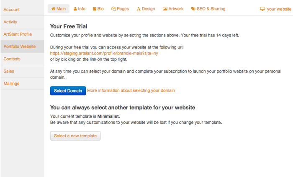Switch to the SEO & Sharing tab
293x177 pixels.
pos(208,9)
